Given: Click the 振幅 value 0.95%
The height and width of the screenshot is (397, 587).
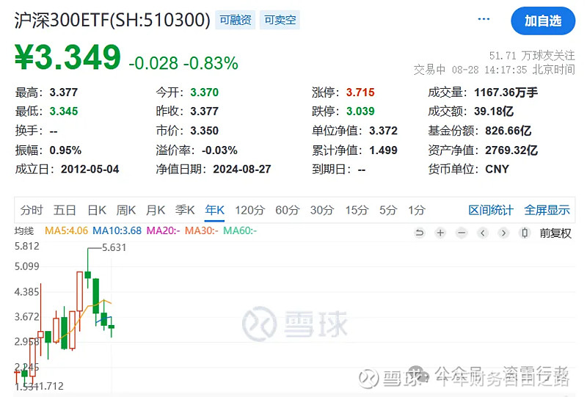Looking at the screenshot, I should point(65,150).
